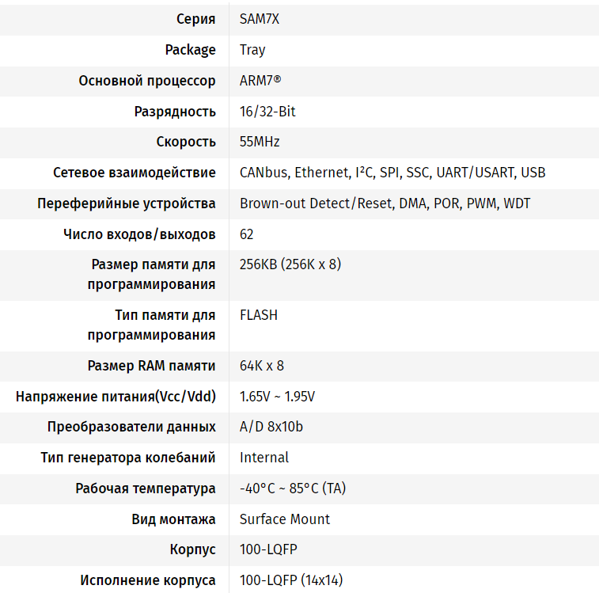Click the Surface Mount value
599x593 pixels.
[285, 519]
